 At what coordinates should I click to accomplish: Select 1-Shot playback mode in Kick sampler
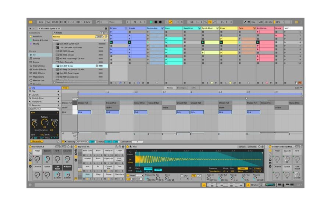[130, 161]
